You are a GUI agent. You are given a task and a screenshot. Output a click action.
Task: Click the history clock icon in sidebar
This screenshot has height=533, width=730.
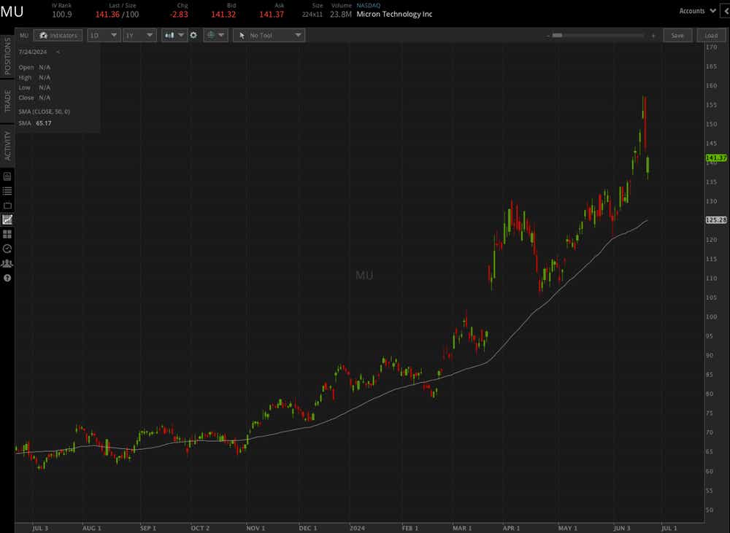[7, 249]
